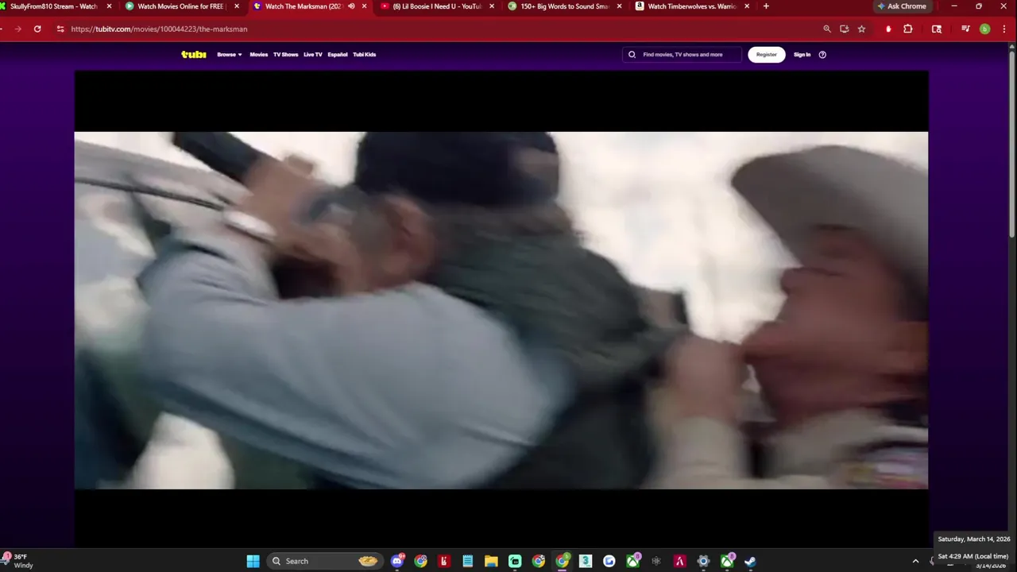Click the Ask Chrome button
The width and height of the screenshot is (1017, 572).
(902, 6)
